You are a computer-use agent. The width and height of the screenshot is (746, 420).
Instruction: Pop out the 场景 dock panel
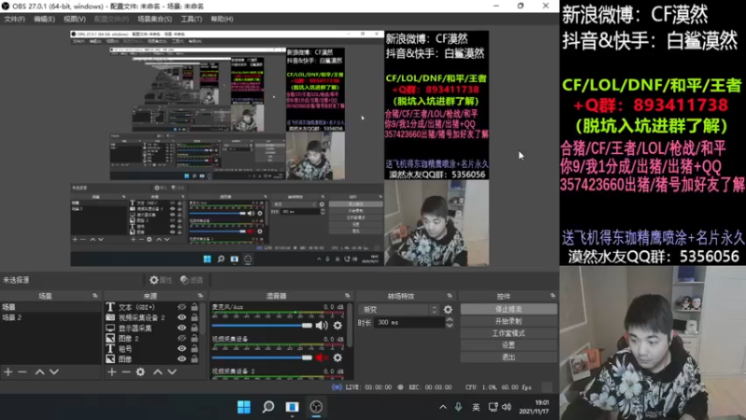tap(95, 296)
